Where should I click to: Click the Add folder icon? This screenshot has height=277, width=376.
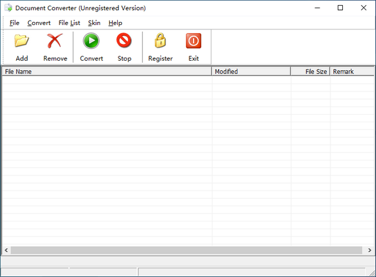pos(22,41)
